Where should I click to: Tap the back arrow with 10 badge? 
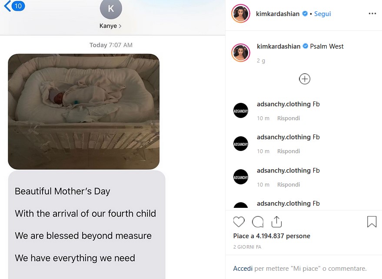pyautogui.click(x=13, y=7)
